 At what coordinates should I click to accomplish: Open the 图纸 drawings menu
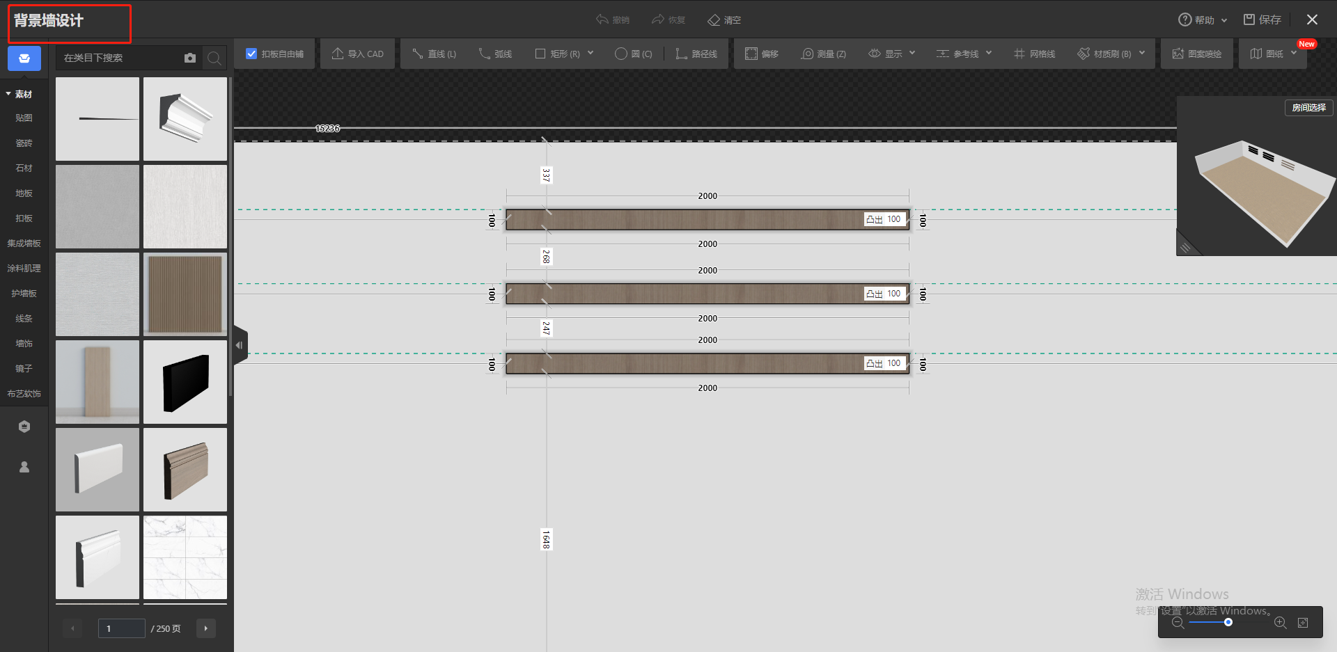(x=1267, y=54)
